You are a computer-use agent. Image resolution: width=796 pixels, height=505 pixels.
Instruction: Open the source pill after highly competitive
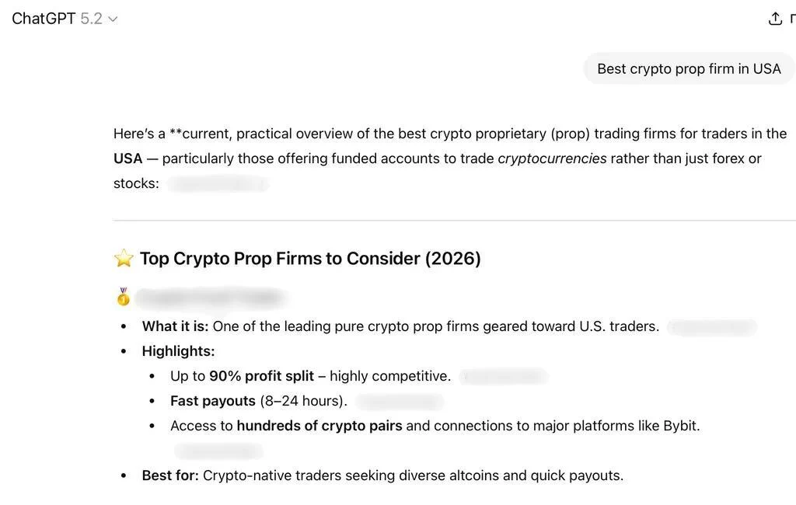click(x=502, y=375)
